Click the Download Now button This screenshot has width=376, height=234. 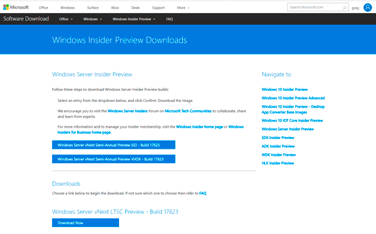[x=85, y=223]
